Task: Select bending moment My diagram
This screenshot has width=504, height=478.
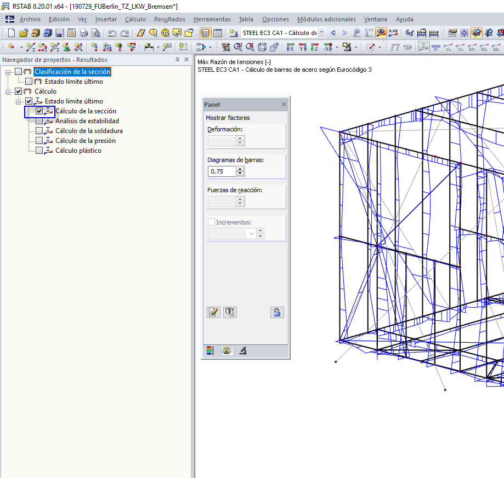Action: tap(484, 48)
